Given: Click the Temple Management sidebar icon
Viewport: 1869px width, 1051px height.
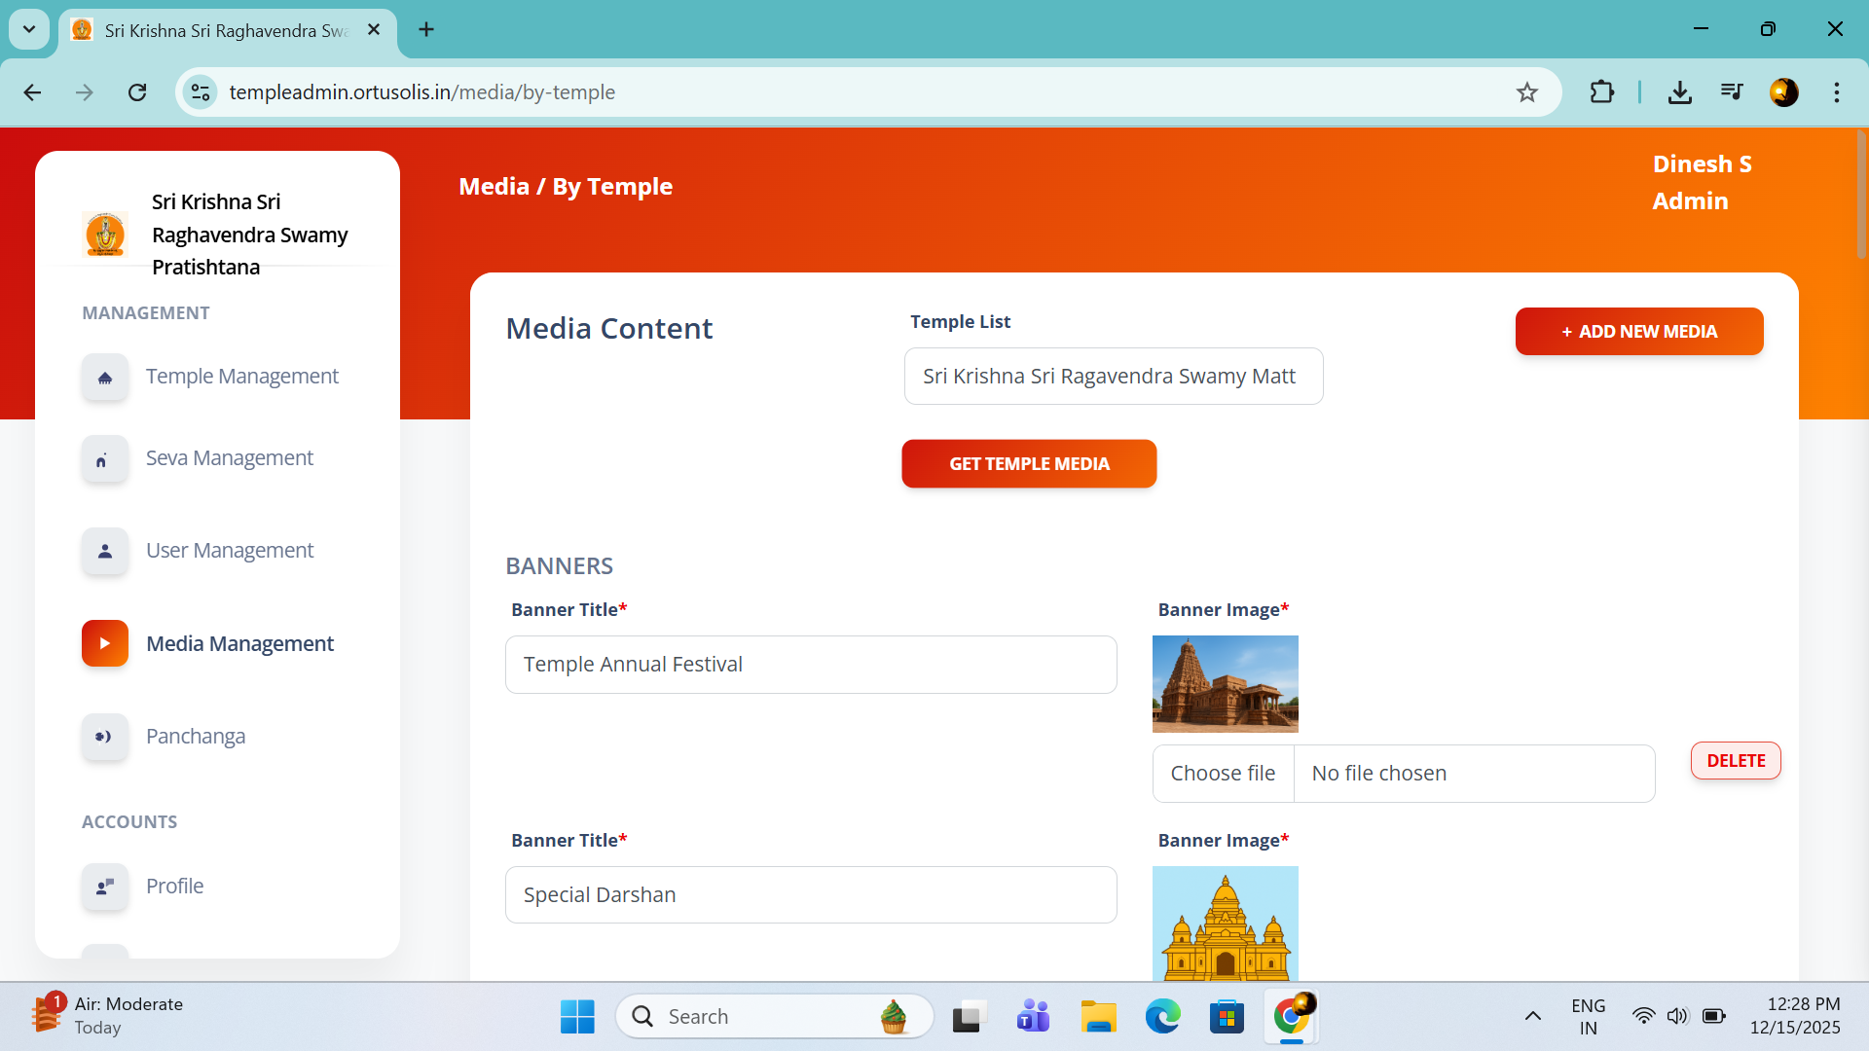Looking at the screenshot, I should click(105, 378).
